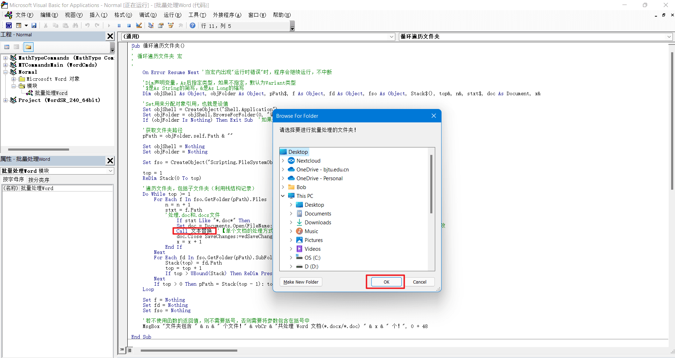This screenshot has height=358, width=675.
Task: Expand the MTCommandsMain project node
Action: pyautogui.click(x=6, y=65)
